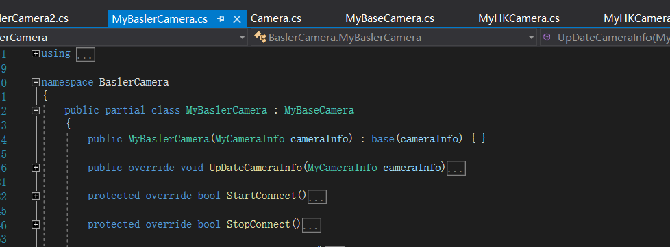Click the StopConnect method name
Screen dimensions: 670x247
258,224
